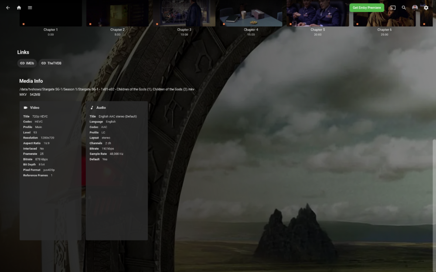Open Emby settings via the gear icon

[426, 7]
